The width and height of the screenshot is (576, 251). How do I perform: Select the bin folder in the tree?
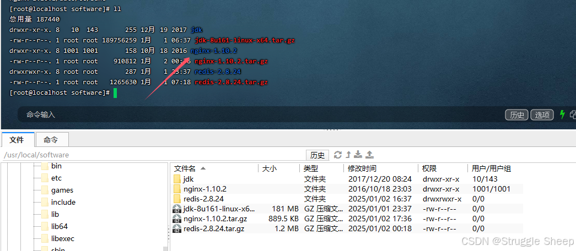56,166
